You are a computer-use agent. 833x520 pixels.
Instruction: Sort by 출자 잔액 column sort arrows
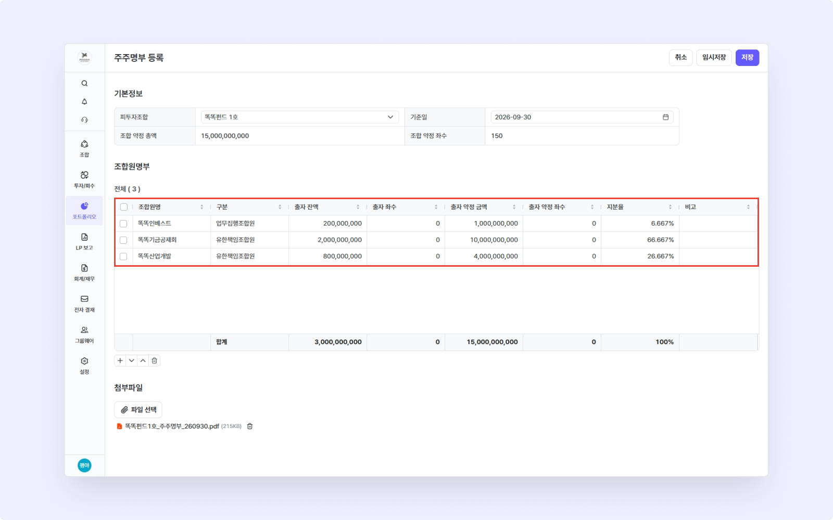pyautogui.click(x=358, y=207)
